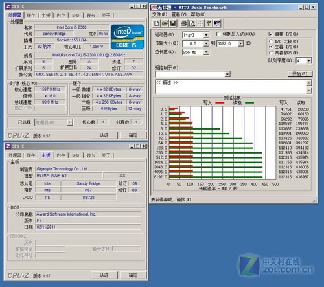
Task: Click 认证 button in lower CPU-Z window
Action: [x=104, y=275]
